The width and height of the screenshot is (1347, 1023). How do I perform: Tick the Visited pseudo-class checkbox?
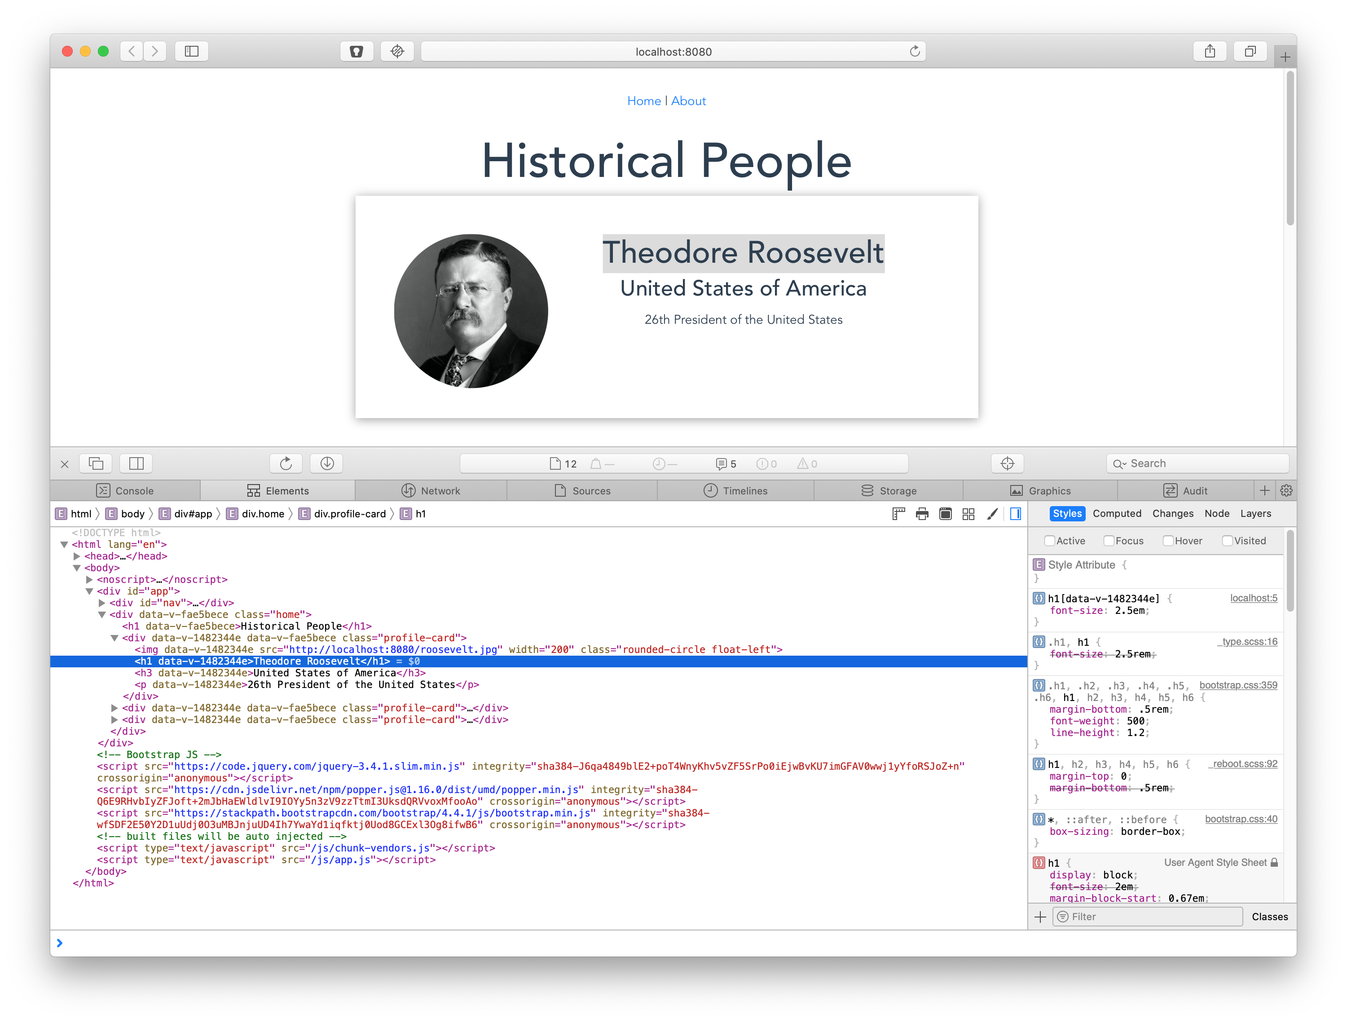point(1228,541)
